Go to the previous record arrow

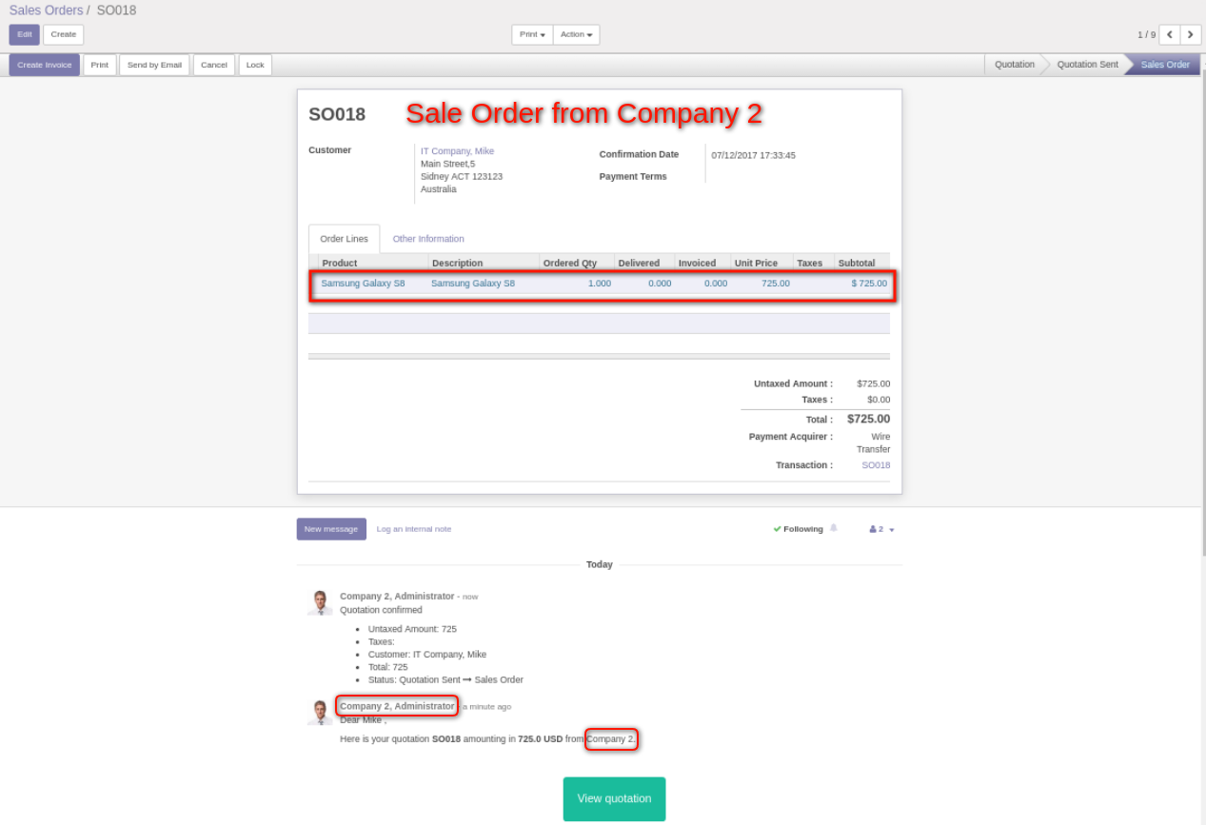pyautogui.click(x=1169, y=35)
